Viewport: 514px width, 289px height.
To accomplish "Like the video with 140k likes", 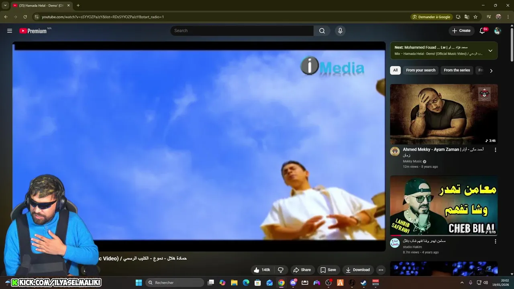I will 261,270.
